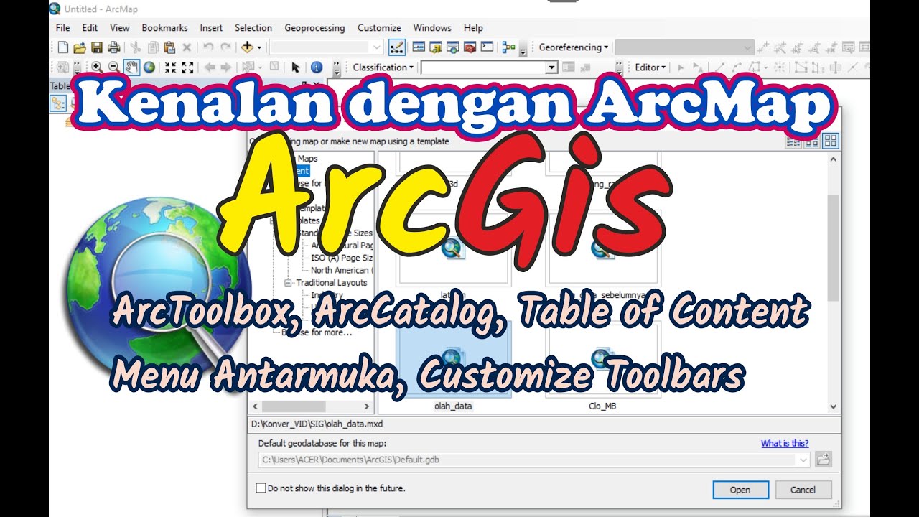Click the Full Extent globe icon
This screenshot has width=919, height=517.
click(x=149, y=67)
